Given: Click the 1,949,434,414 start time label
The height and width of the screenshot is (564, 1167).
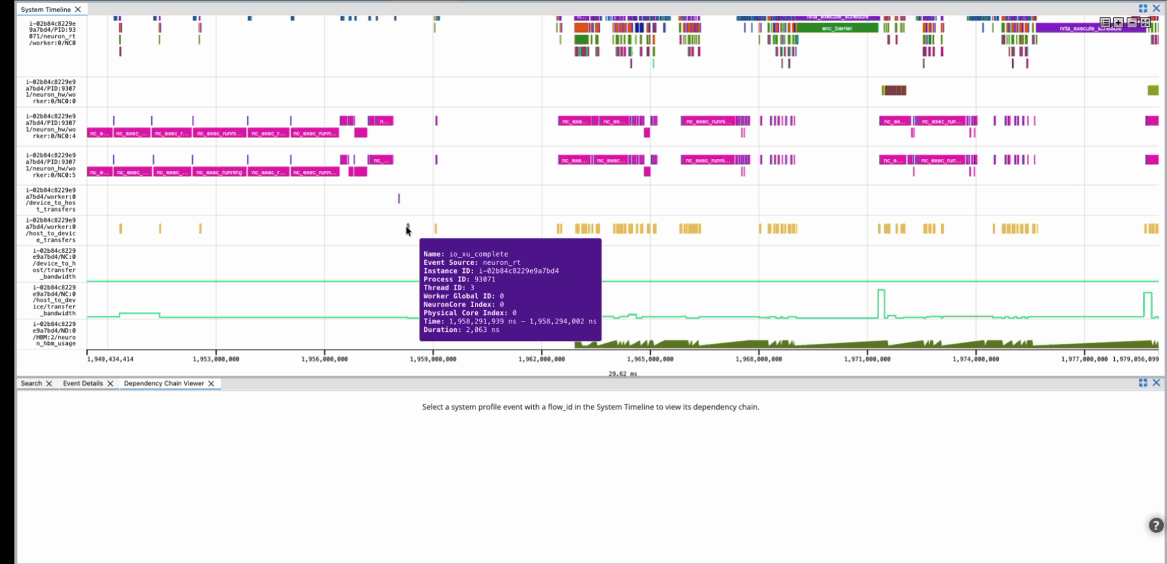Looking at the screenshot, I should pos(110,359).
